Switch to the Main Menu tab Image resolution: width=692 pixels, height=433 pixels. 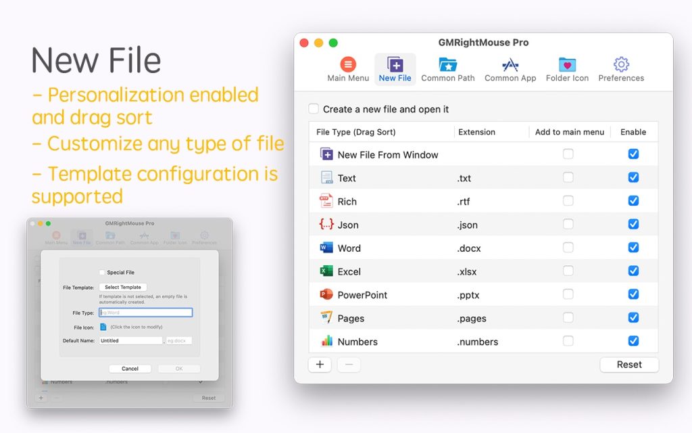[x=347, y=64]
